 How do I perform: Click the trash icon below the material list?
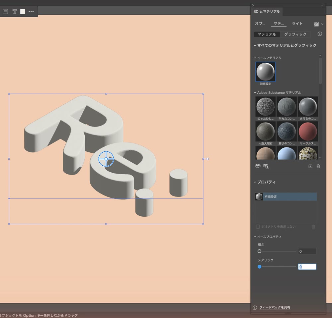click(318, 166)
